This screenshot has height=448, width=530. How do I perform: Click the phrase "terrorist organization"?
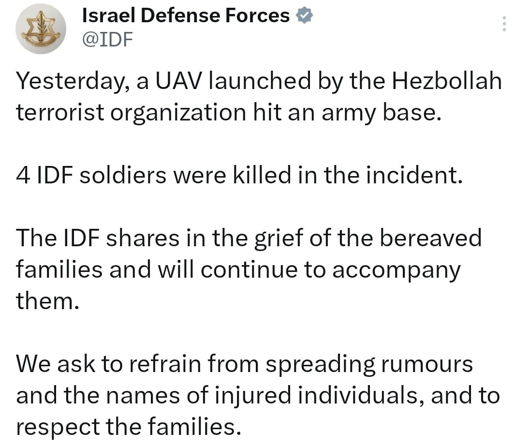[131, 113]
